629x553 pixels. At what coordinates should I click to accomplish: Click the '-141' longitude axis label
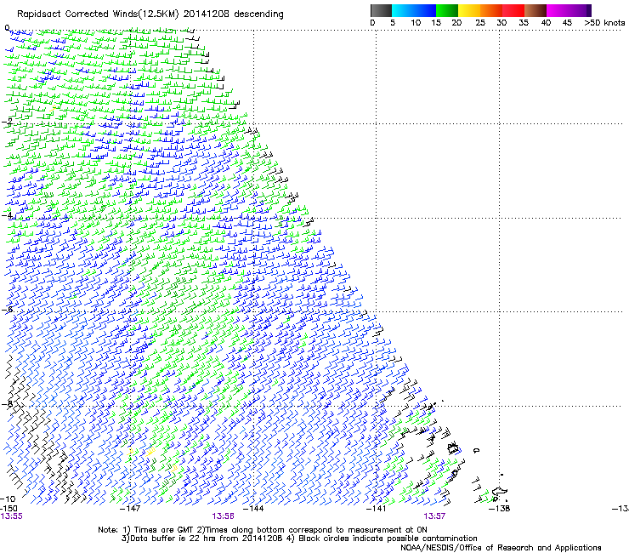377,509
